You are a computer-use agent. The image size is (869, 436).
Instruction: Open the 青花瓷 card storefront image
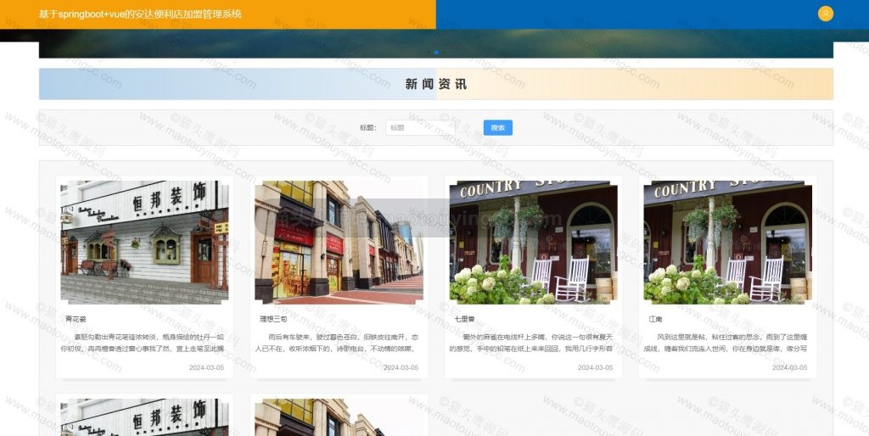(x=144, y=242)
